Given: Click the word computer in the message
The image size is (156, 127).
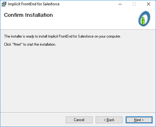Looking at the screenshot, I should click(x=113, y=37).
